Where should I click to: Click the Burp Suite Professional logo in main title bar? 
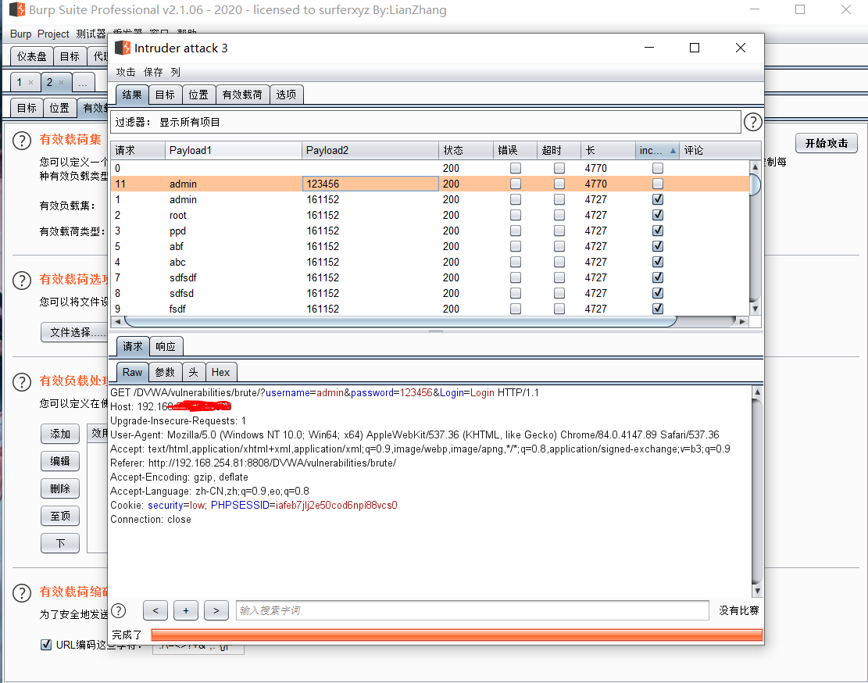pyautogui.click(x=17, y=9)
